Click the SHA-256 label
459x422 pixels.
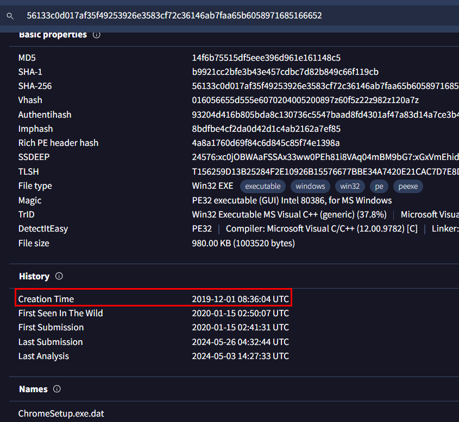click(35, 86)
